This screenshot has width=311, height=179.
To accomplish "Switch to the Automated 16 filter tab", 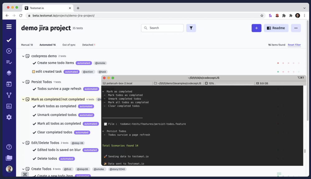I will pos(48,45).
